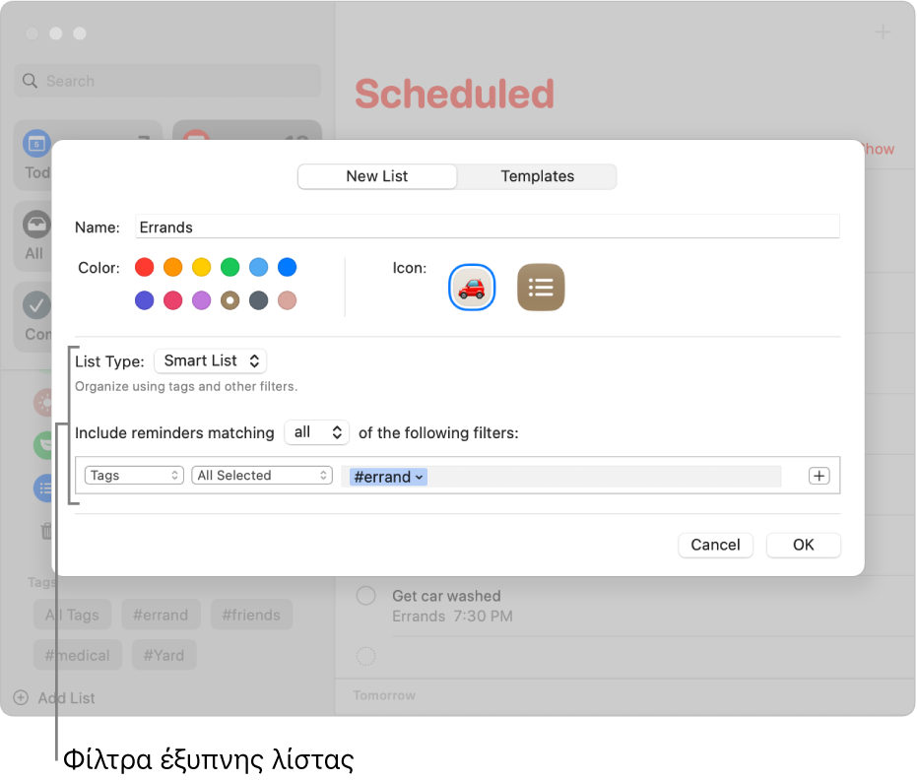Open the Completed checkmark list
Viewport: 917px width, 781px height.
(36, 305)
